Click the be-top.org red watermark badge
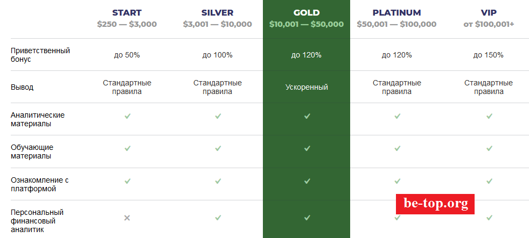The width and height of the screenshot is (529, 238). pos(435,204)
